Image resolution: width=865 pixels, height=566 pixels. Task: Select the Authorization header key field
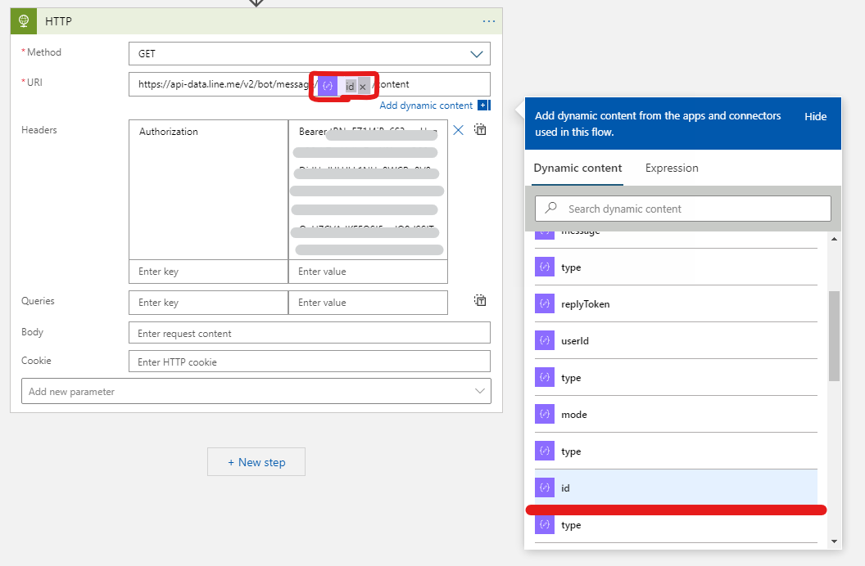(209, 190)
